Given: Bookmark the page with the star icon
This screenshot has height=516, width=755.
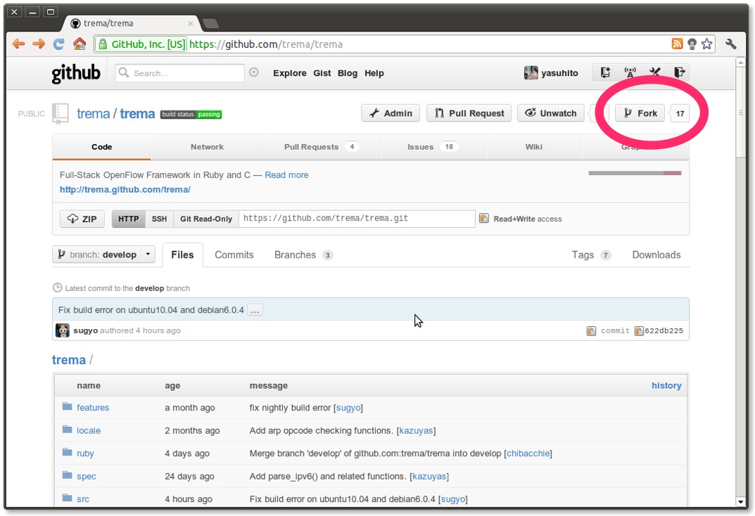Looking at the screenshot, I should [x=706, y=44].
